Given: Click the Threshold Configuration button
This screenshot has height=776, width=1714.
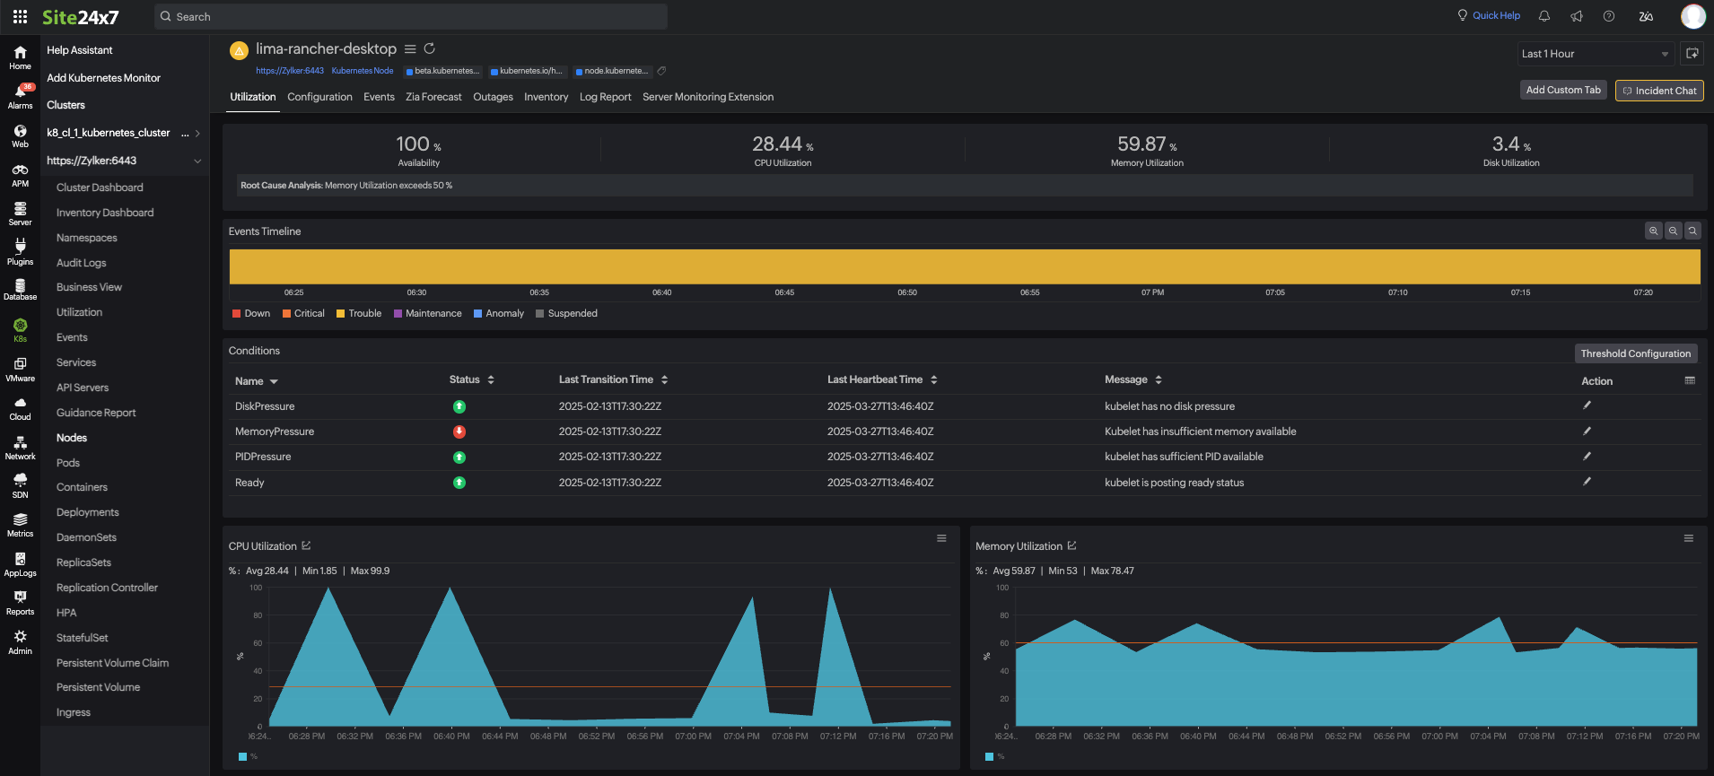Looking at the screenshot, I should click(x=1635, y=353).
